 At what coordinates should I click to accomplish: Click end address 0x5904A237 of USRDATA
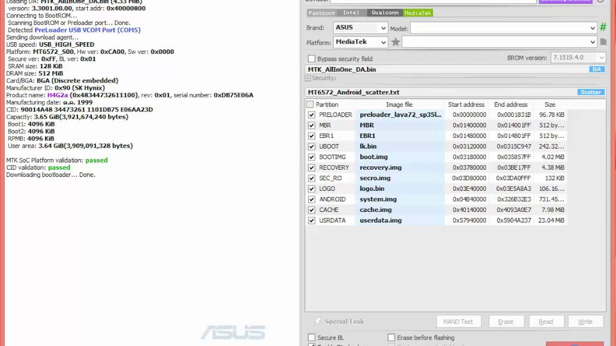coord(513,221)
